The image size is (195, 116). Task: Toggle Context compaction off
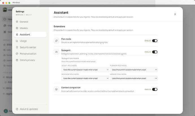pos(155,89)
